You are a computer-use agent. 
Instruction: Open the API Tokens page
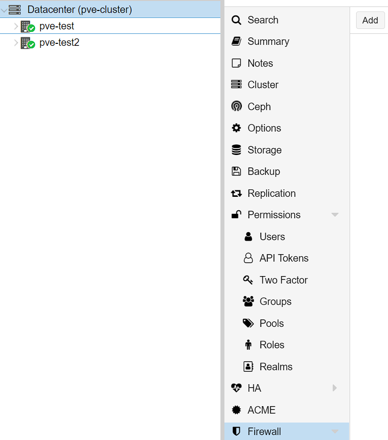pyautogui.click(x=284, y=258)
